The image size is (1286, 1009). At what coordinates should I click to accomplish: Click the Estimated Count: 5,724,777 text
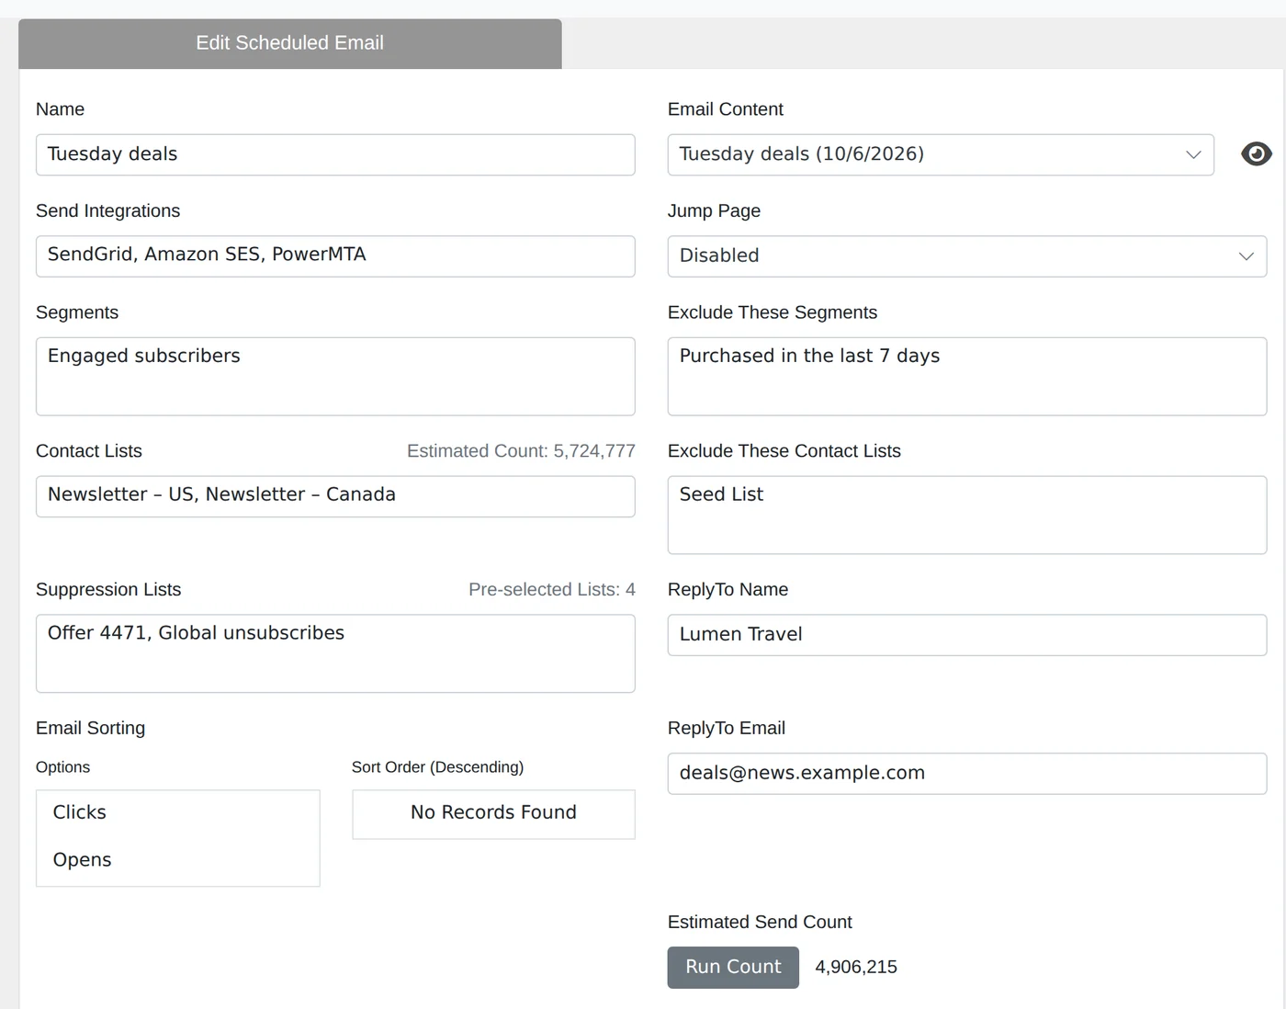coord(521,451)
